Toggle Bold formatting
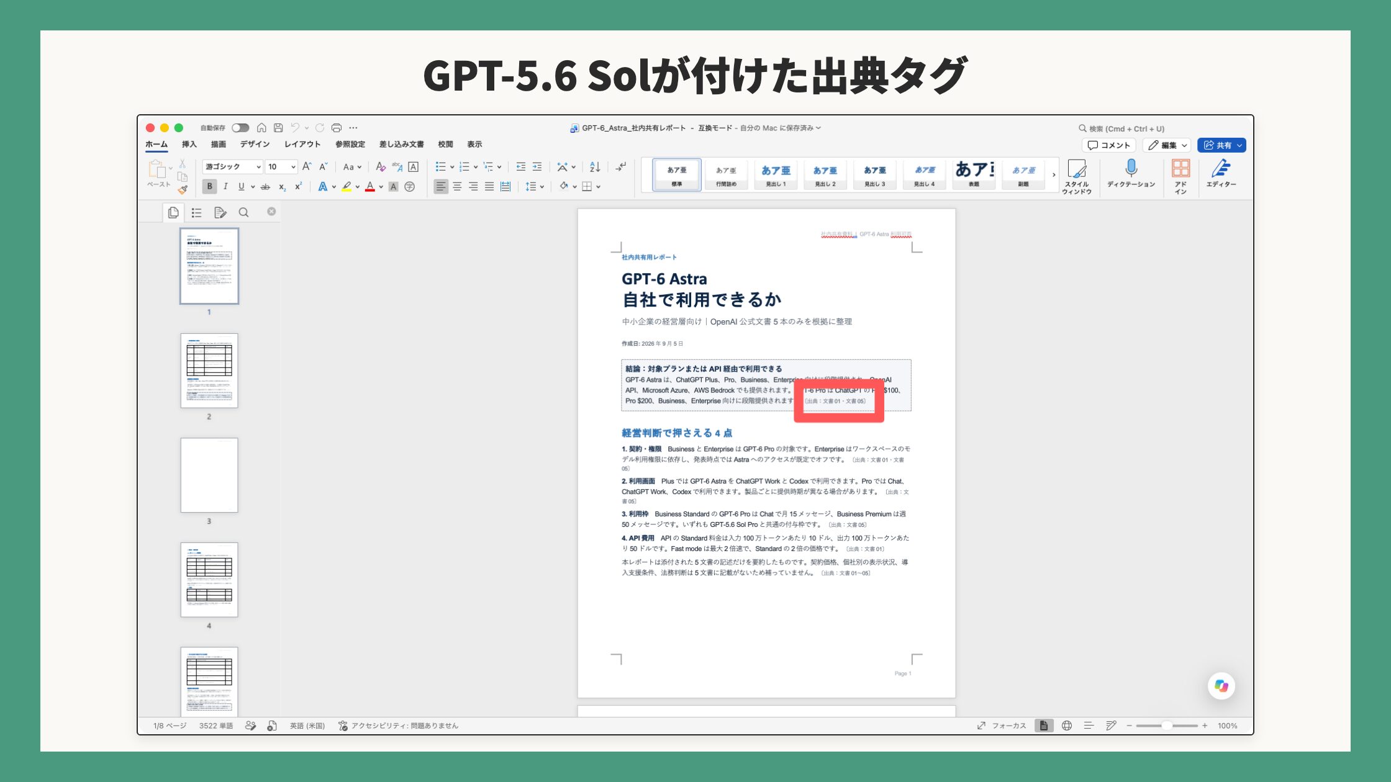1391x782 pixels. (x=209, y=186)
